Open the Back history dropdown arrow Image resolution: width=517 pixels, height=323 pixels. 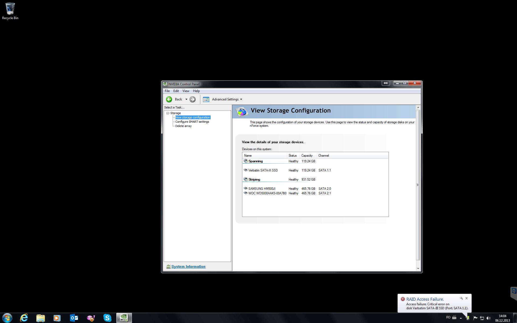pyautogui.click(x=186, y=99)
